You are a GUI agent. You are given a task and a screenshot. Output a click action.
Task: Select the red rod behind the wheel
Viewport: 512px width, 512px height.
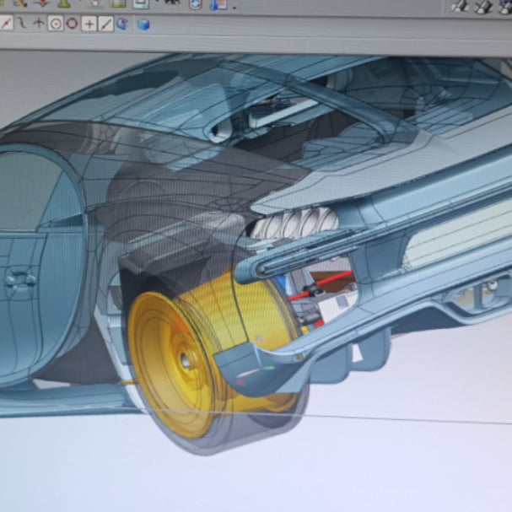tap(321, 285)
